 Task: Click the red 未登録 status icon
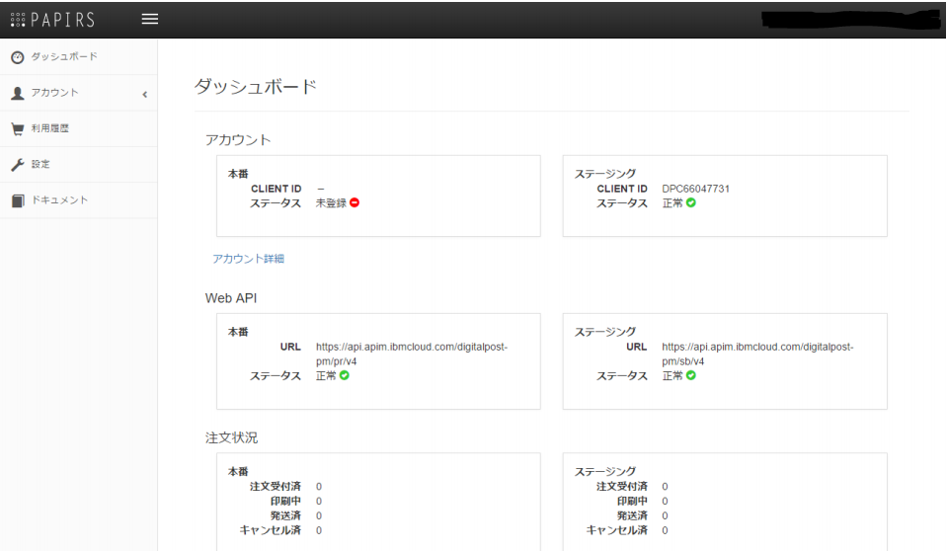(355, 203)
